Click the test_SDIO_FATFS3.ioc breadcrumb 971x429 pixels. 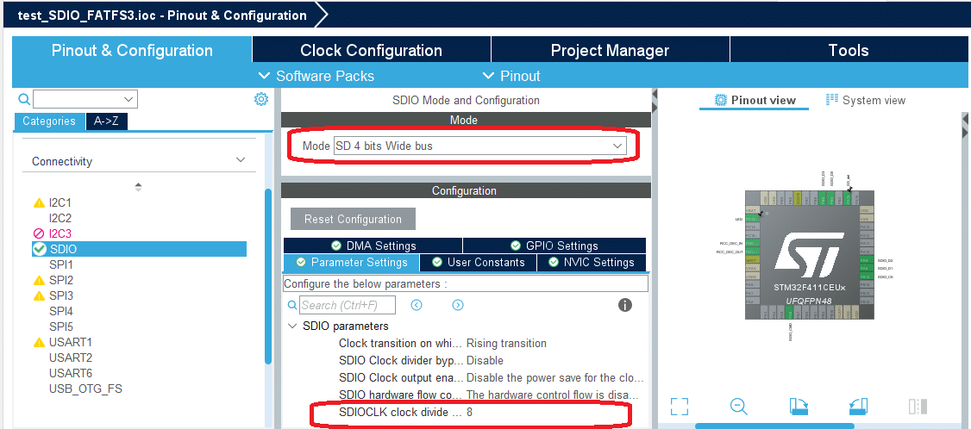coord(162,16)
